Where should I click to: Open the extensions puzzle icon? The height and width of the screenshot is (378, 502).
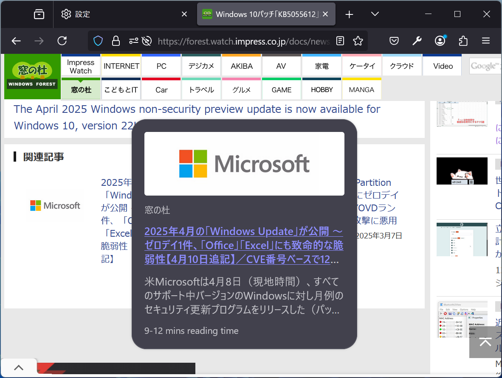pos(463,41)
